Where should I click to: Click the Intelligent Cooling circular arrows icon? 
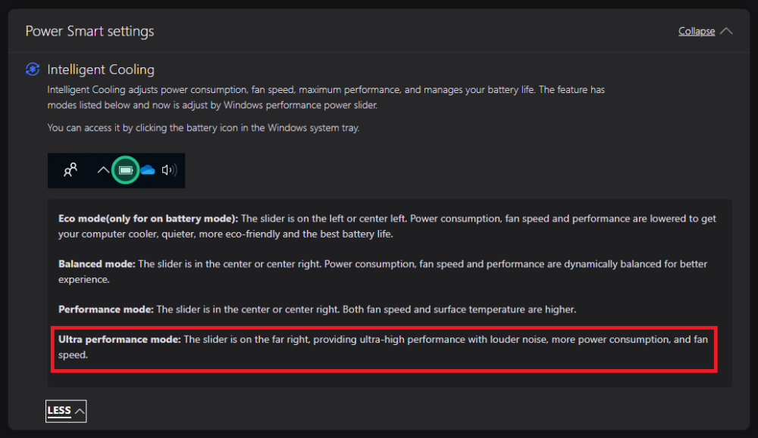(x=33, y=70)
